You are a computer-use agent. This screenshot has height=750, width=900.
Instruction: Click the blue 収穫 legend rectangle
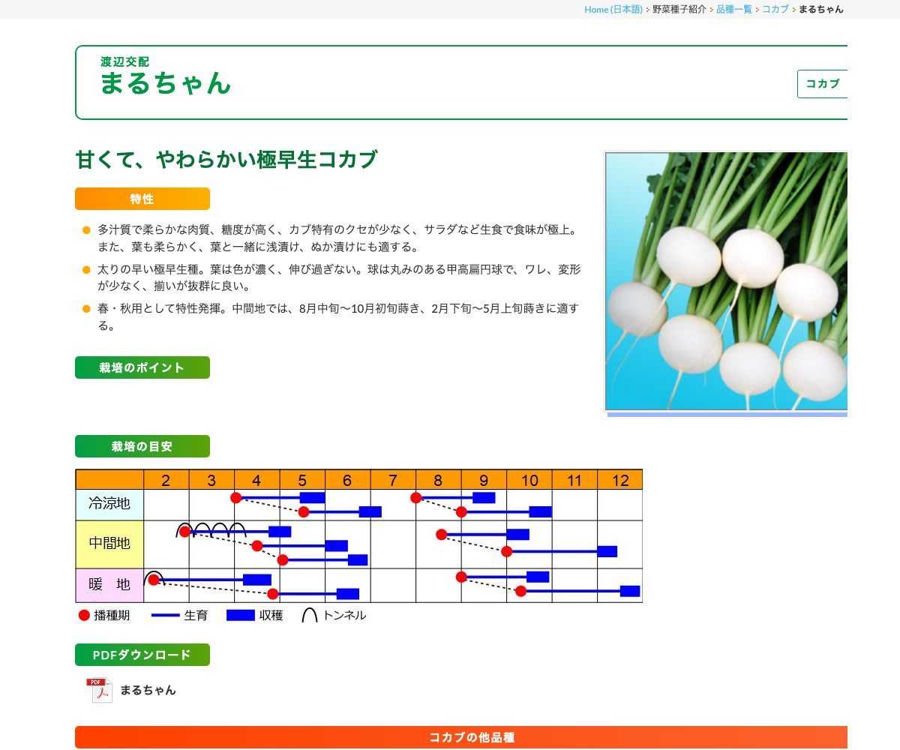click(241, 615)
